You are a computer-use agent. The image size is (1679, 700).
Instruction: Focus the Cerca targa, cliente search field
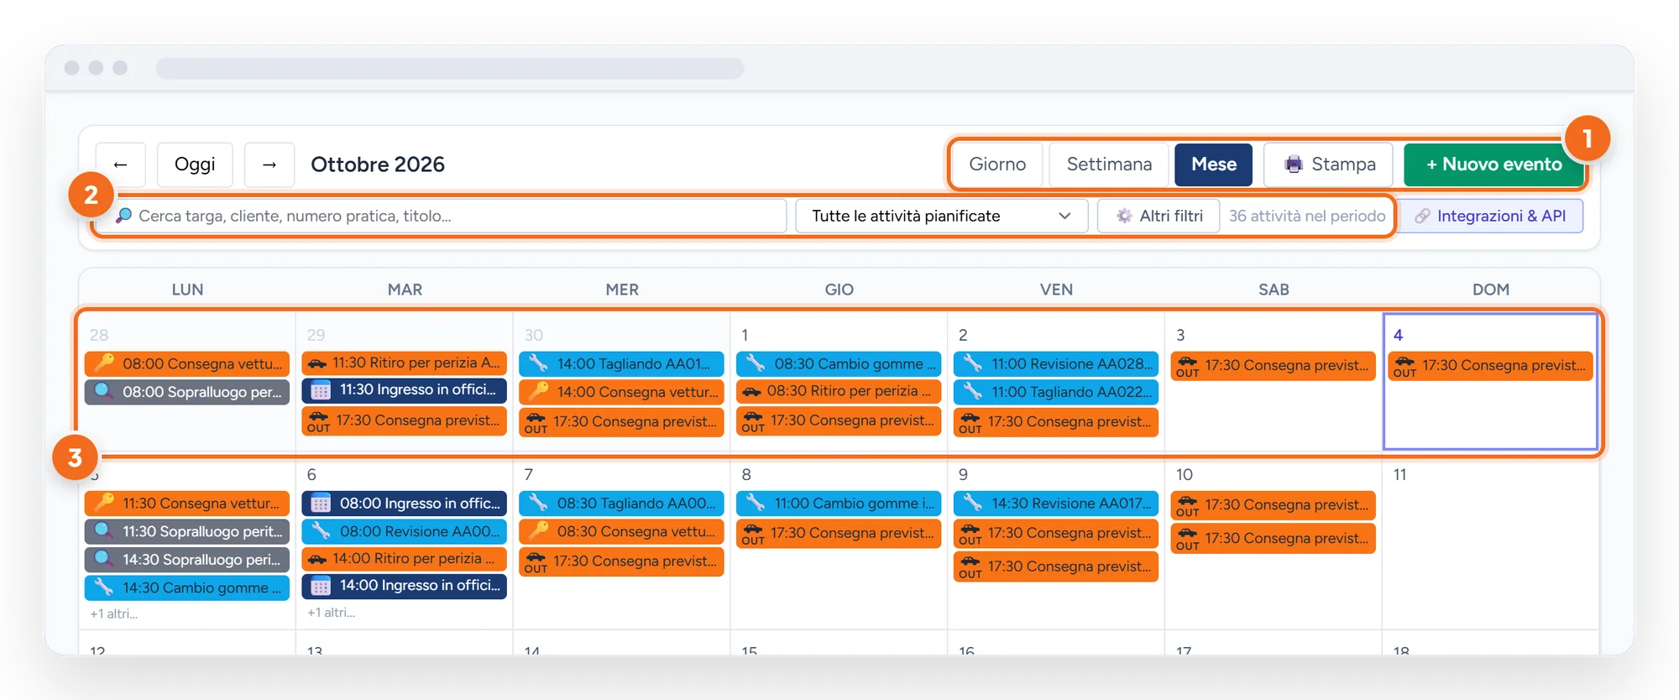pos(441,216)
